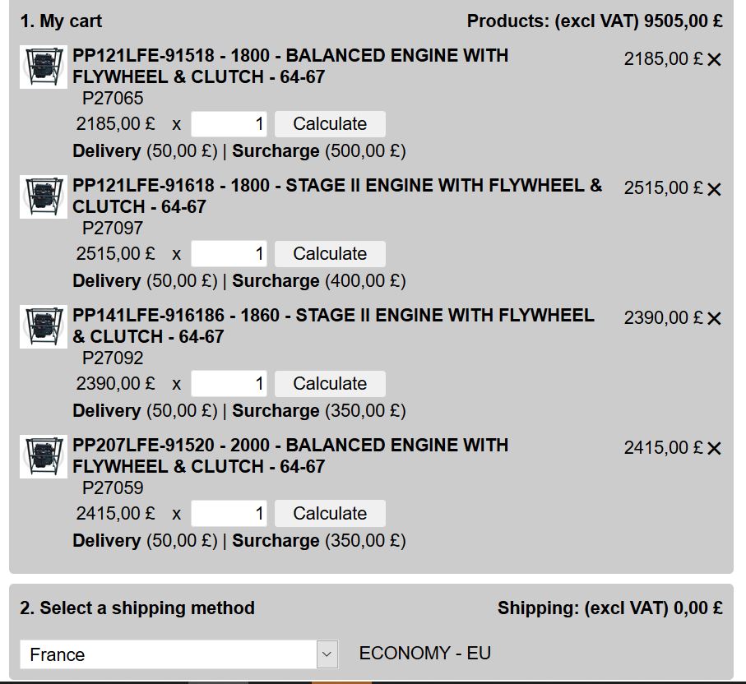Open the France shipping country dropdown
746x684 pixels.
click(178, 654)
